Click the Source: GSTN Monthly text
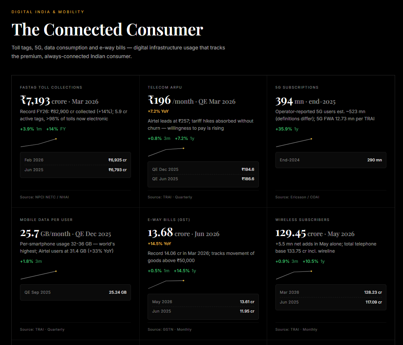The height and width of the screenshot is (345, 403). pyautogui.click(x=170, y=329)
